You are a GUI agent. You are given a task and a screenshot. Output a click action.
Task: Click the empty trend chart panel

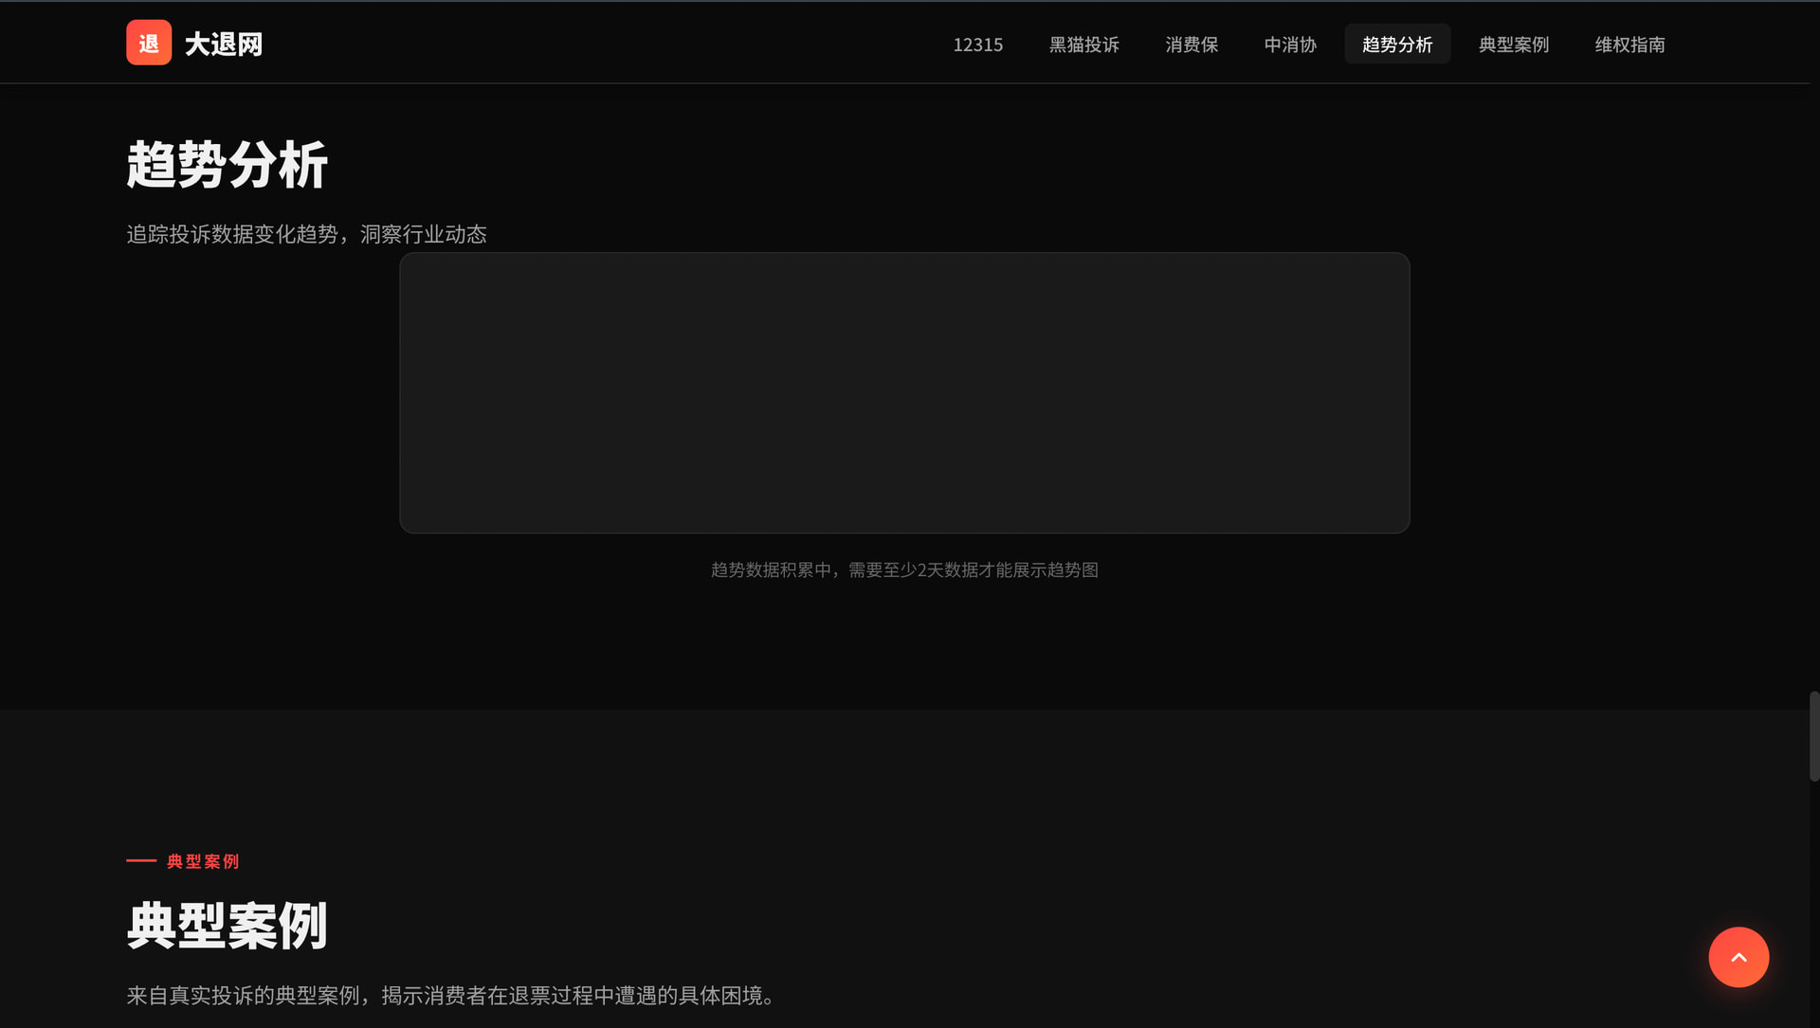(x=904, y=392)
